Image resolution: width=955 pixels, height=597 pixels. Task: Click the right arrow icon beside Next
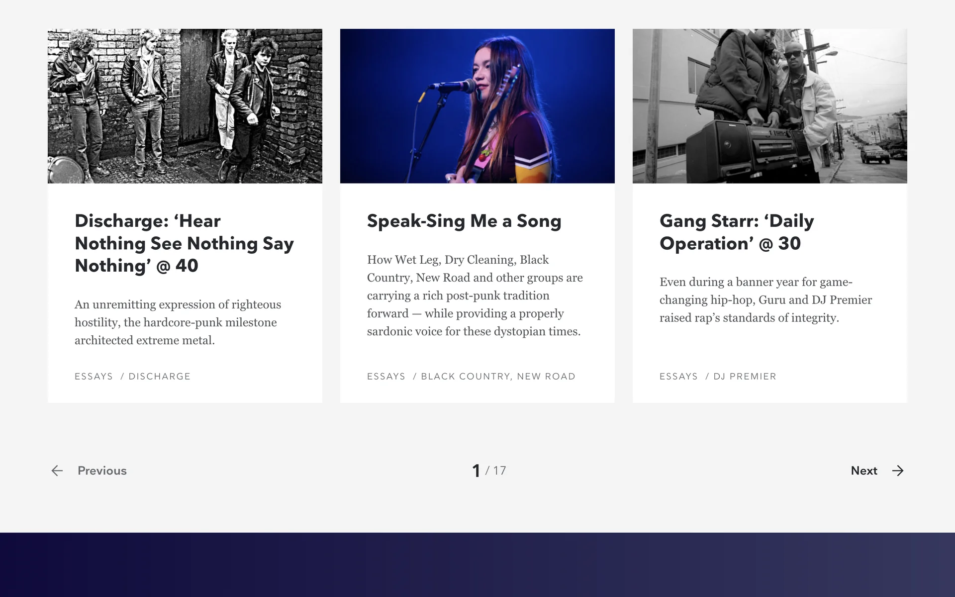coord(898,471)
